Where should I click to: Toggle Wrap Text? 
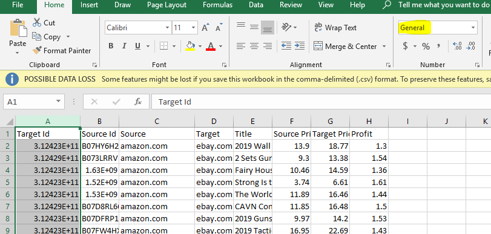coord(335,28)
